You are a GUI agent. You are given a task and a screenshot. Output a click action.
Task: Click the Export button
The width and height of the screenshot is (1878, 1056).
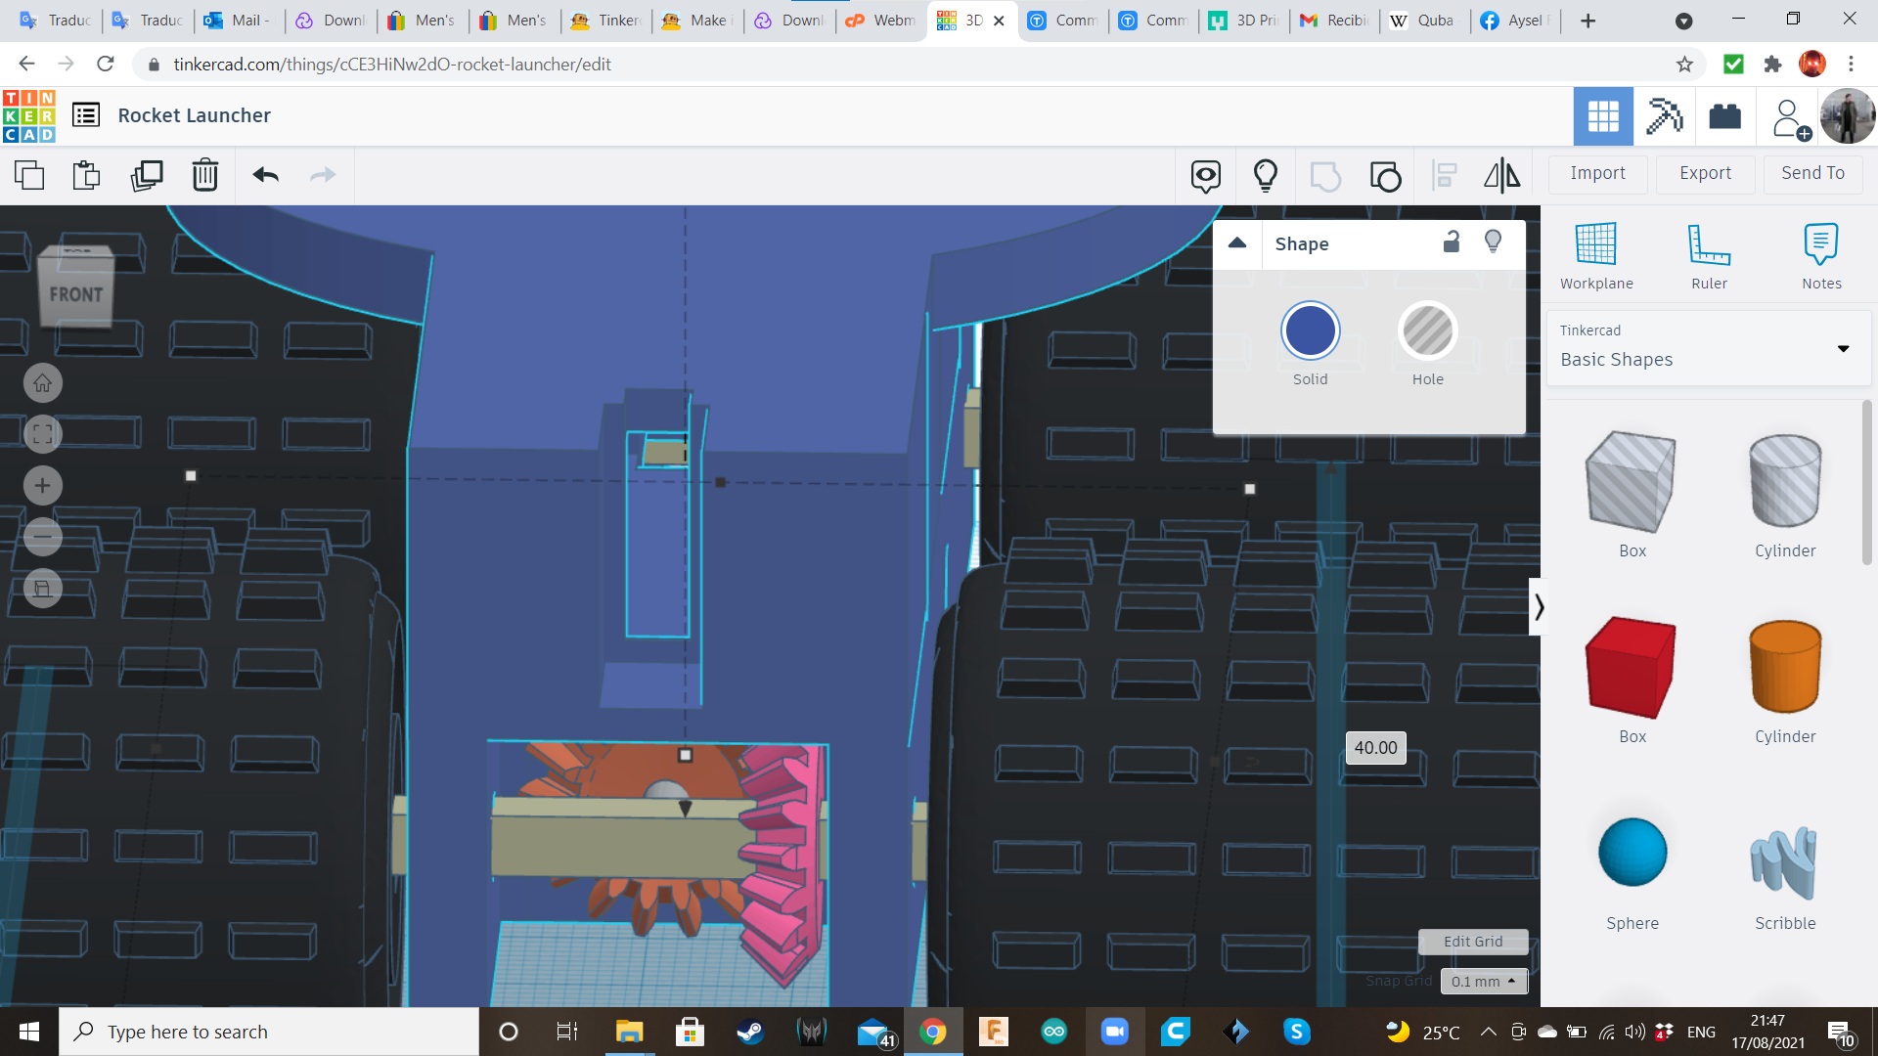1705,173
